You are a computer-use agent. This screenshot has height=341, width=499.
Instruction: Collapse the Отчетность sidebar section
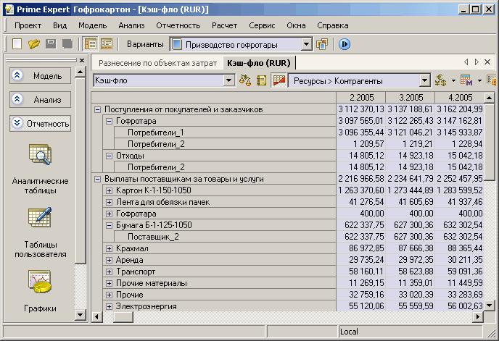pyautogui.click(x=40, y=123)
